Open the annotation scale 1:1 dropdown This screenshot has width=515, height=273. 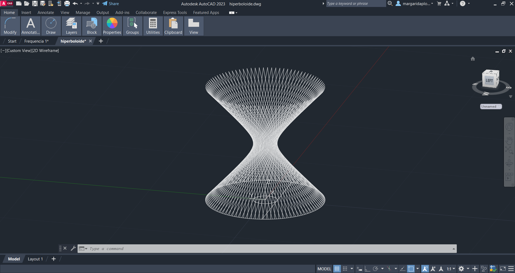pyautogui.click(x=451, y=269)
